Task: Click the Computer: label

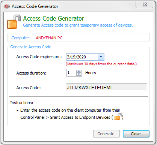Action: pyautogui.click(x=21, y=38)
